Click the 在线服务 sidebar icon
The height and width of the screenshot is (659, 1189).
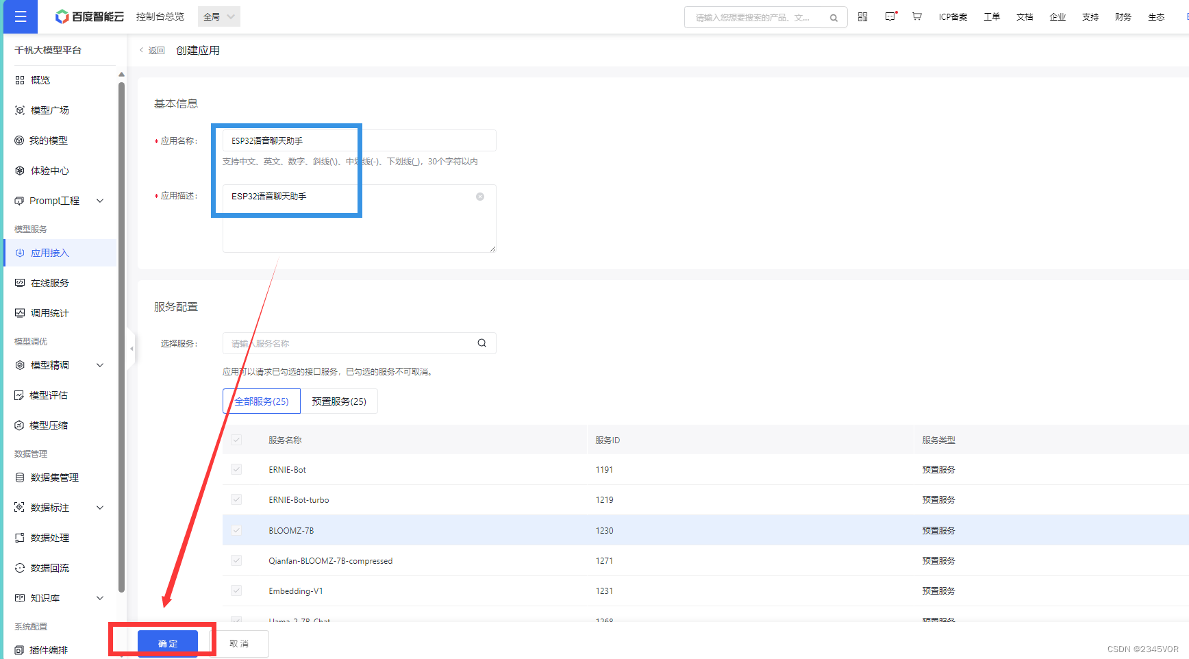tap(20, 283)
